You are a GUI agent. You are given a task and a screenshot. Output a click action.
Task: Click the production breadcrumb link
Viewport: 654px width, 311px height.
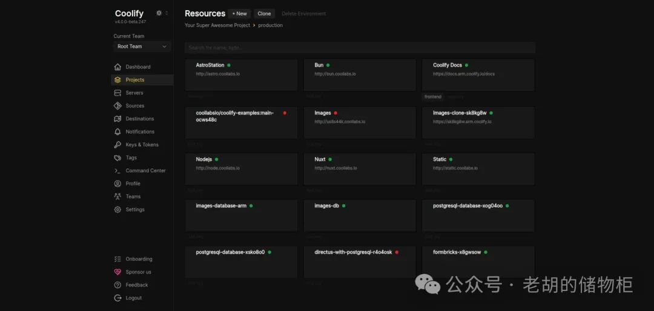(x=270, y=25)
